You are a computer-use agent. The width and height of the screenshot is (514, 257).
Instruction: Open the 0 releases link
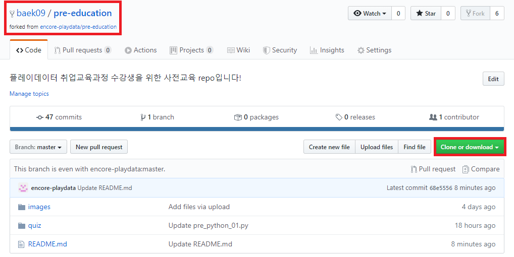[355, 117]
